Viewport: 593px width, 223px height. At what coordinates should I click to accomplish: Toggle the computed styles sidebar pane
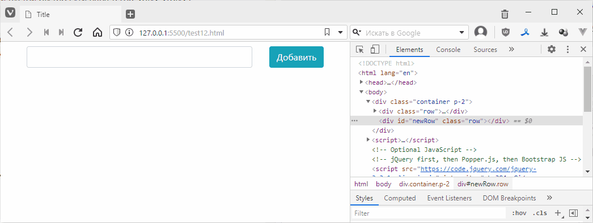(x=573, y=213)
